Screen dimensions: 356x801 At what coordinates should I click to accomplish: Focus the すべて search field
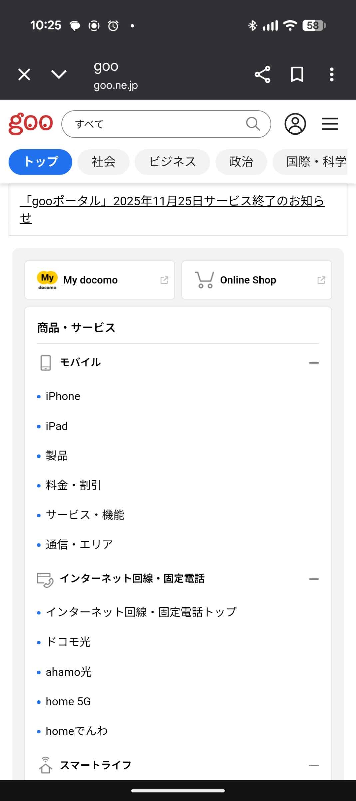click(x=157, y=124)
